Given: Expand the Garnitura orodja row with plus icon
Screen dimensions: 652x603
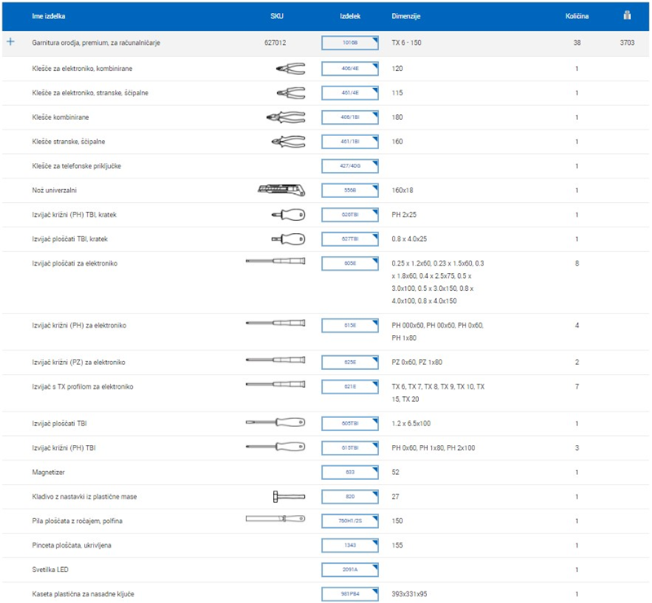Looking at the screenshot, I should 11,42.
